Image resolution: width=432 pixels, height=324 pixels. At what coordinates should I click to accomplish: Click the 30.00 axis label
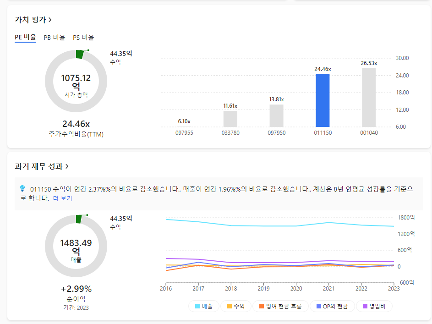(x=402, y=58)
